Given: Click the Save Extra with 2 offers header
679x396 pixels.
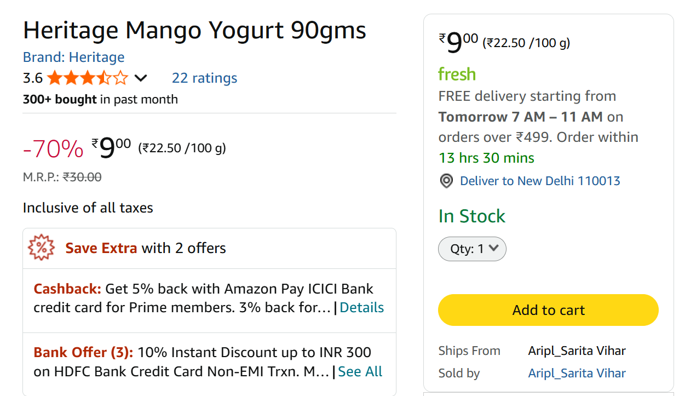Looking at the screenshot, I should [x=146, y=248].
